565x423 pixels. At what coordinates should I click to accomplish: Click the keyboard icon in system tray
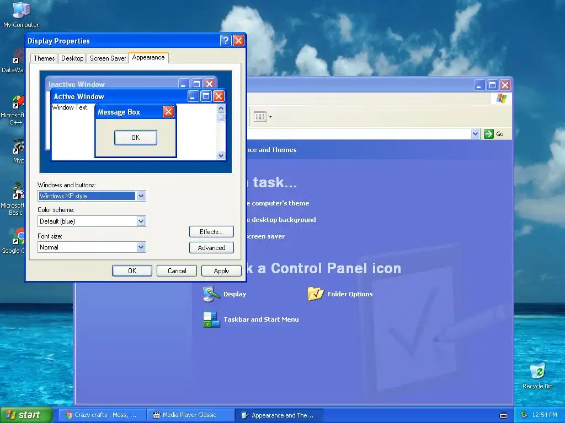(x=503, y=415)
